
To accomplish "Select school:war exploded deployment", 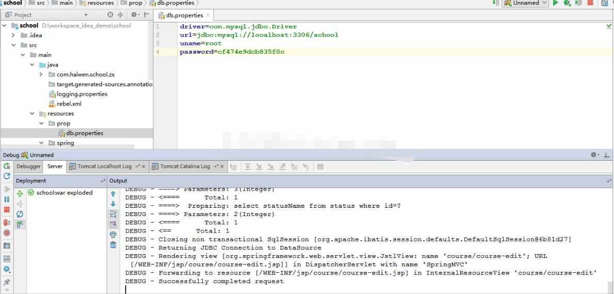I will (64, 193).
